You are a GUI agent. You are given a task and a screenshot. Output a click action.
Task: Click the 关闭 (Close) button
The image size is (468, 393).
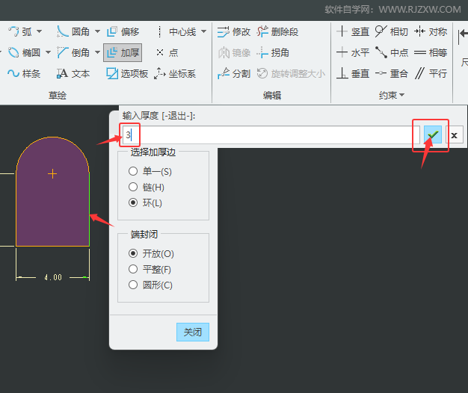click(x=193, y=332)
